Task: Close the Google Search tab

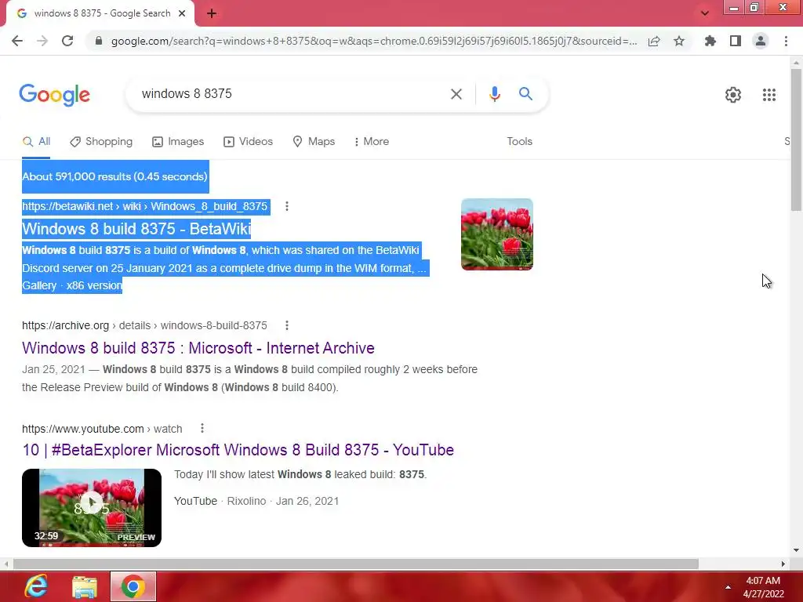Action: tap(182, 13)
